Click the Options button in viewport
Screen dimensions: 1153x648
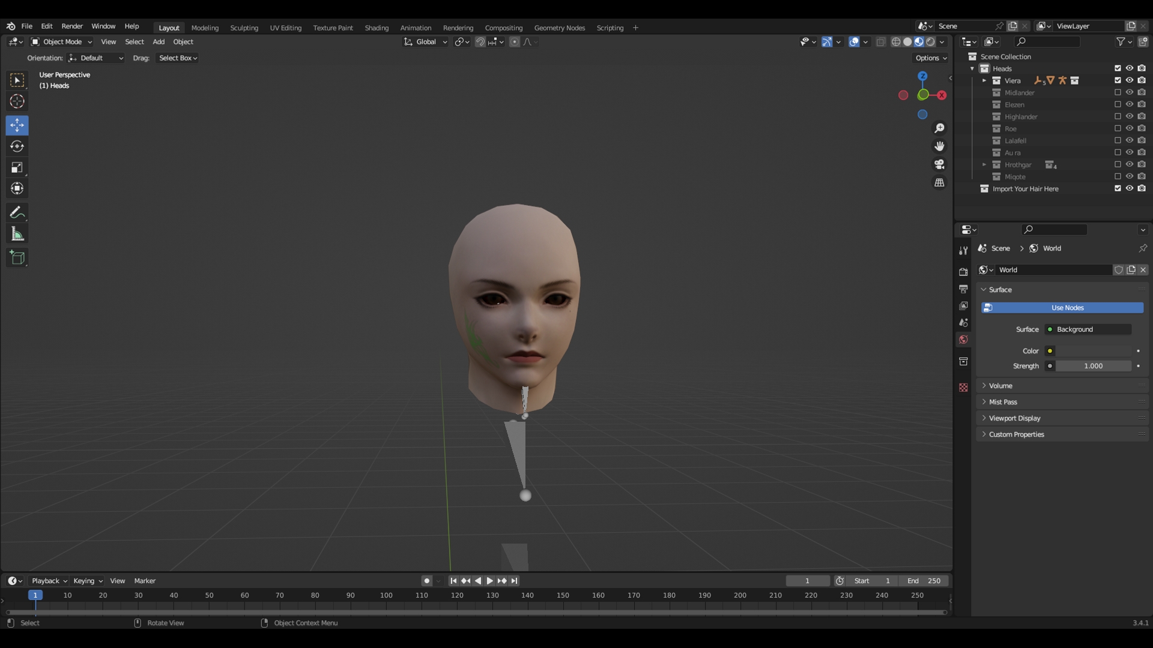click(931, 58)
